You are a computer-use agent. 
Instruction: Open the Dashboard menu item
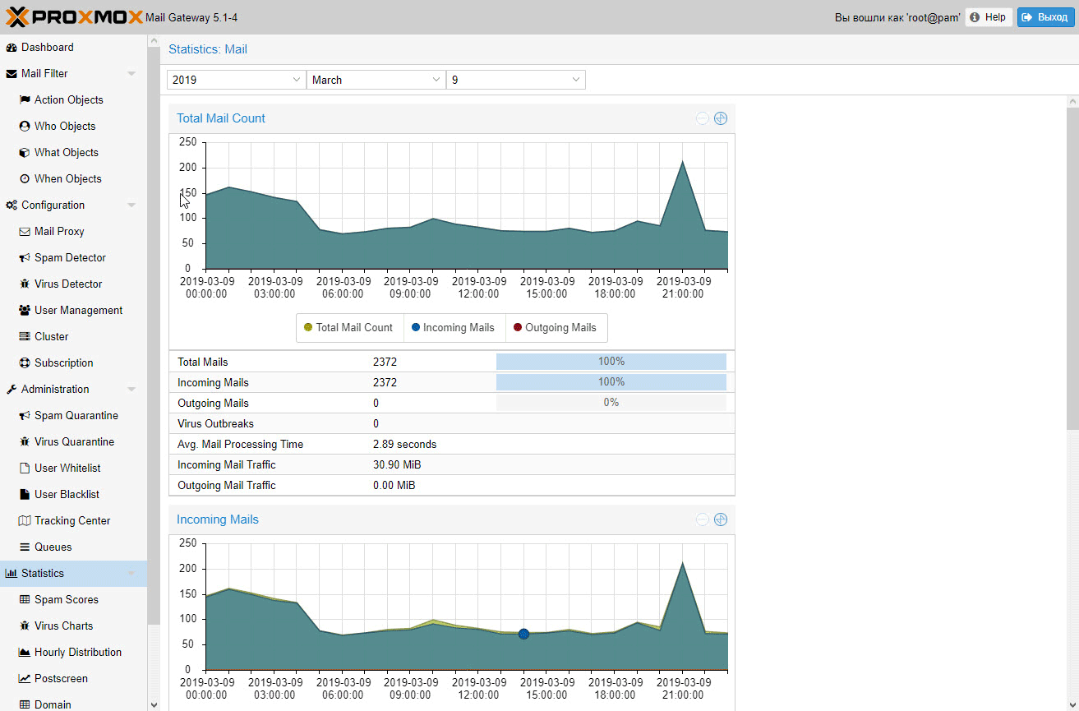pyautogui.click(x=47, y=48)
